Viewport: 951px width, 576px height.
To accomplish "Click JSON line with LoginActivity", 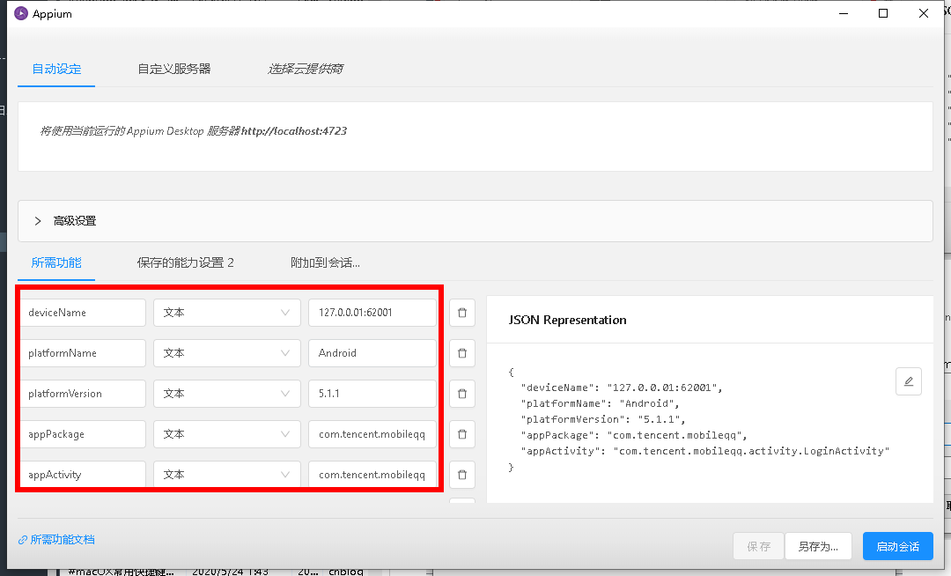I will point(704,450).
